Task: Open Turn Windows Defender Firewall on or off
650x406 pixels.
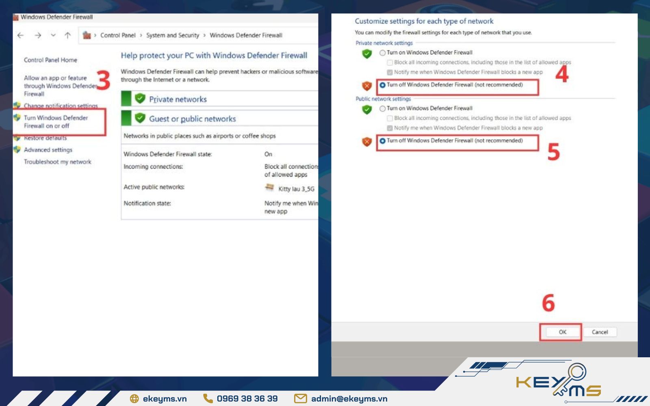Action: (56, 122)
